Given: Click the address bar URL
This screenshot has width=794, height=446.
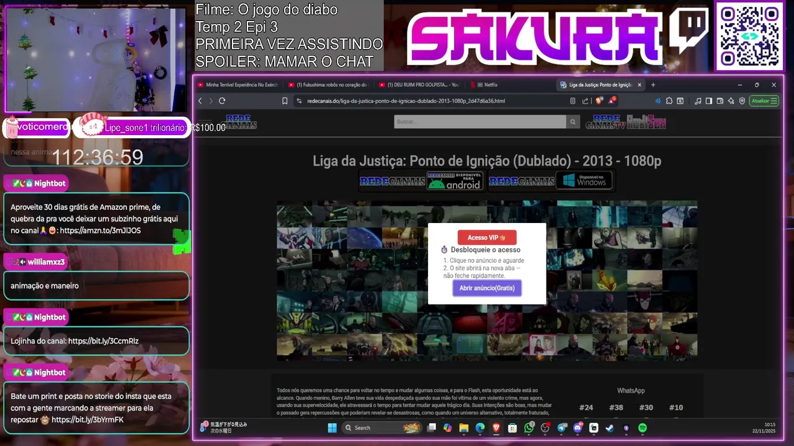Looking at the screenshot, I should 406,101.
